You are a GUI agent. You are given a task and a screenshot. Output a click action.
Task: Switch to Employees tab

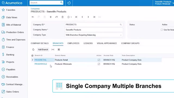(x=73, y=43)
